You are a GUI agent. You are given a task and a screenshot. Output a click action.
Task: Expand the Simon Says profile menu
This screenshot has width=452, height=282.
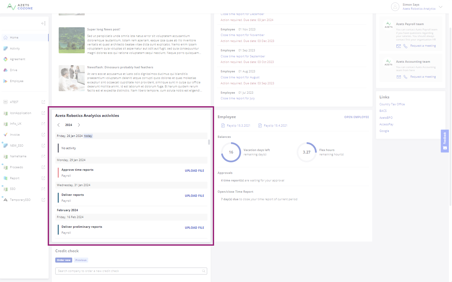441,7
